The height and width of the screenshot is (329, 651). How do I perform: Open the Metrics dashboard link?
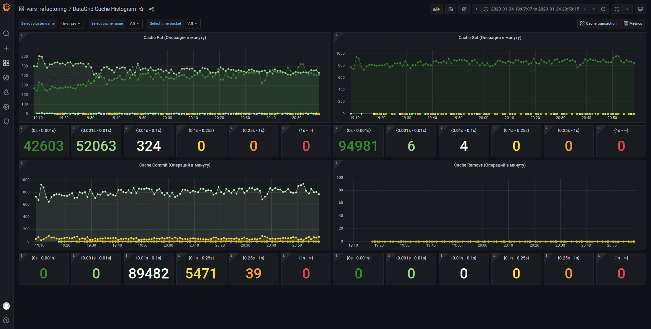click(633, 24)
